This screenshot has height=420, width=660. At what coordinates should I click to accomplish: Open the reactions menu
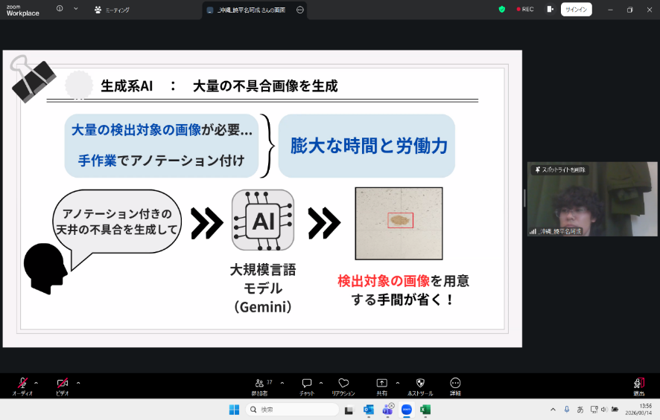point(343,384)
